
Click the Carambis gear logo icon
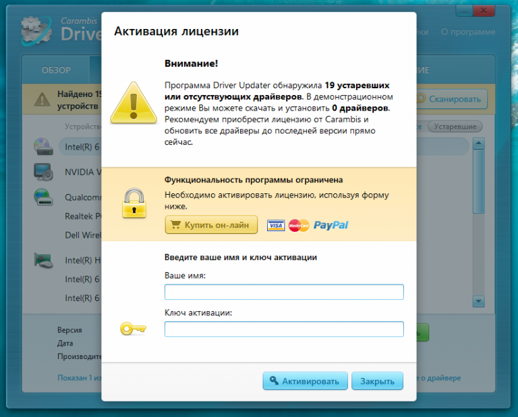pos(36,31)
